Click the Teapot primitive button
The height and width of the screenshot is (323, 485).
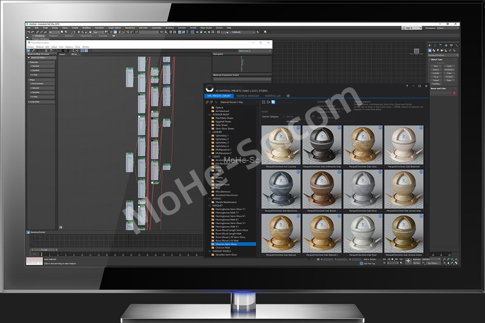436,80
